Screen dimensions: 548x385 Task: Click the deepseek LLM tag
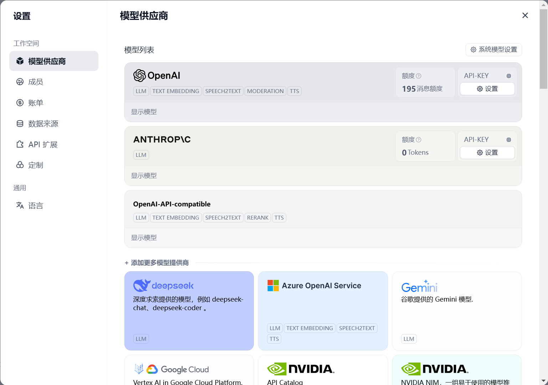[x=141, y=339]
